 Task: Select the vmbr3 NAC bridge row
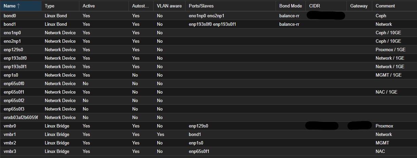10,152
